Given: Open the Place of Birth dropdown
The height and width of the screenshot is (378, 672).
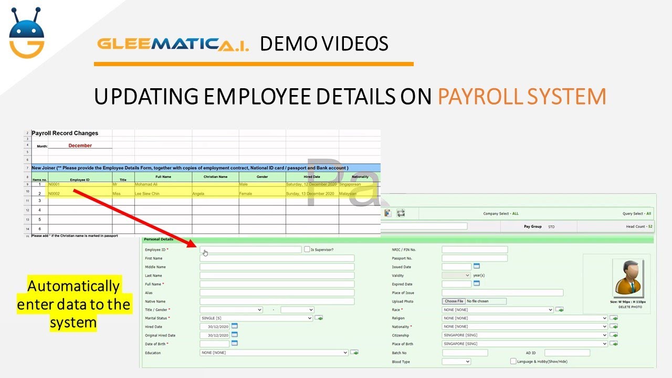Looking at the screenshot, I should tap(525, 344).
